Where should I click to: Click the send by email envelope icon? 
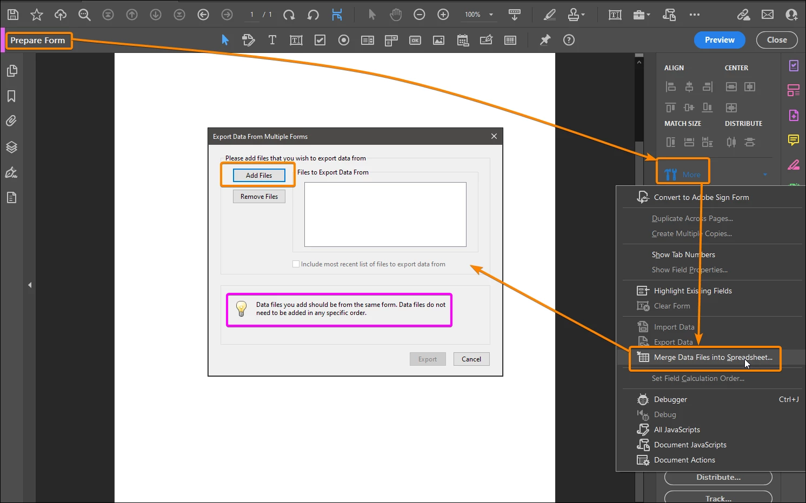pyautogui.click(x=768, y=15)
